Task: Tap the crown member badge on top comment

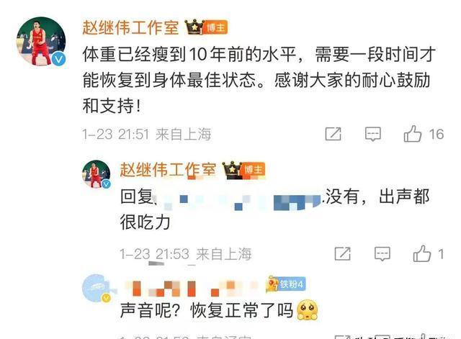Action: (x=194, y=27)
